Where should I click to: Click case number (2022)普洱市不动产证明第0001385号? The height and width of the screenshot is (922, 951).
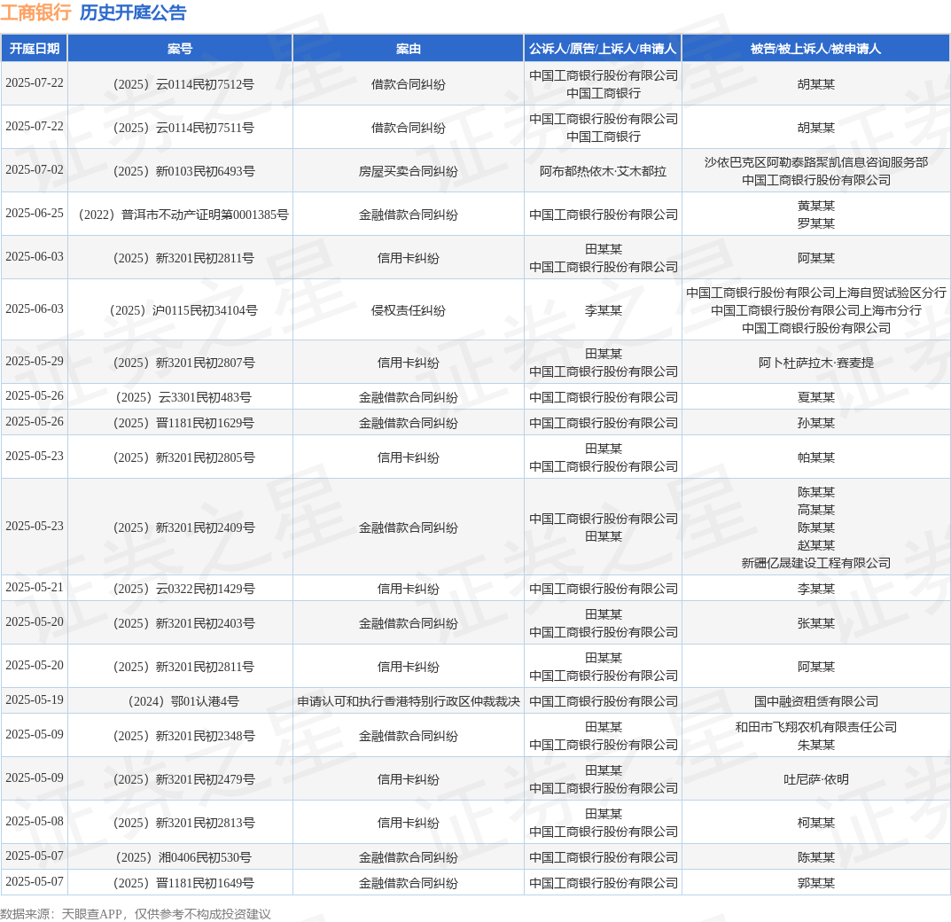(x=181, y=215)
